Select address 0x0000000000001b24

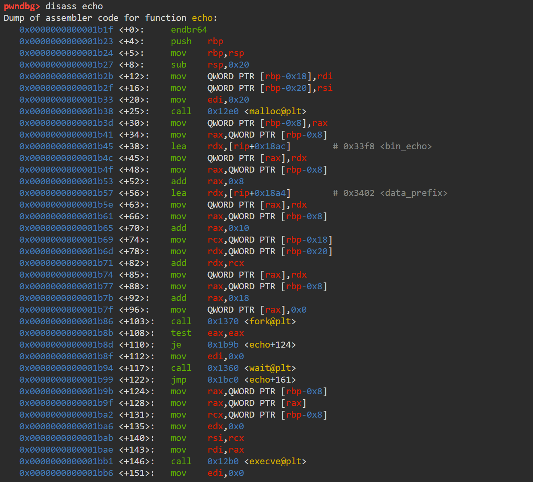pos(66,53)
